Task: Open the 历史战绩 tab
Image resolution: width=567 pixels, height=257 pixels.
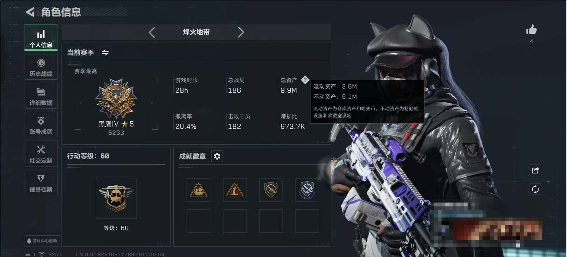Action: (41, 67)
